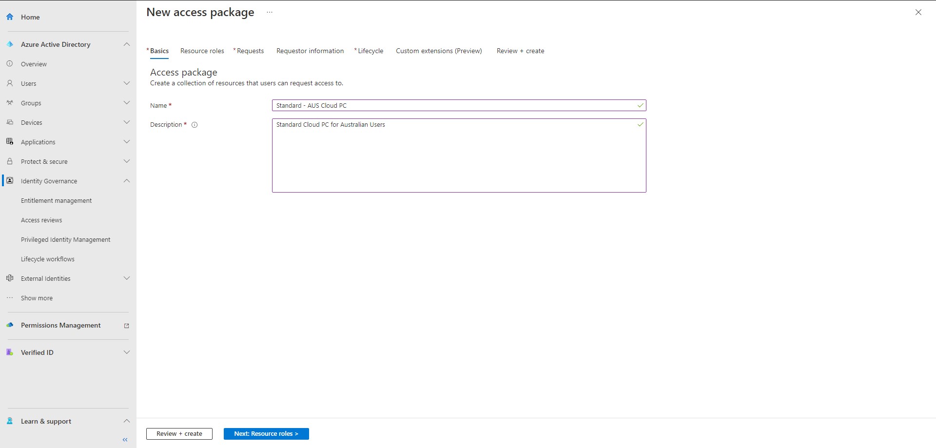Image resolution: width=936 pixels, height=448 pixels.
Task: Click the Applications icon
Action: coord(10,141)
